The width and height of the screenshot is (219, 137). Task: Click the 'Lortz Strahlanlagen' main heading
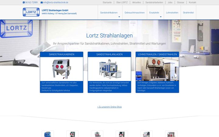(109, 36)
